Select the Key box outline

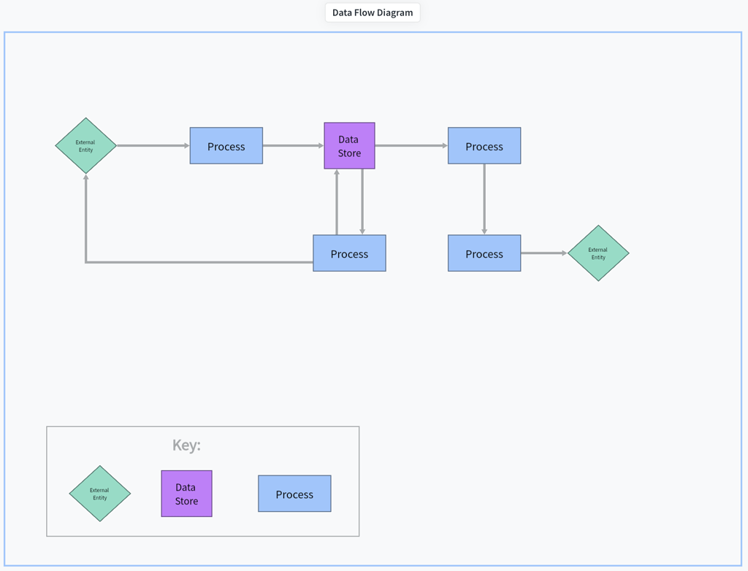(202, 427)
